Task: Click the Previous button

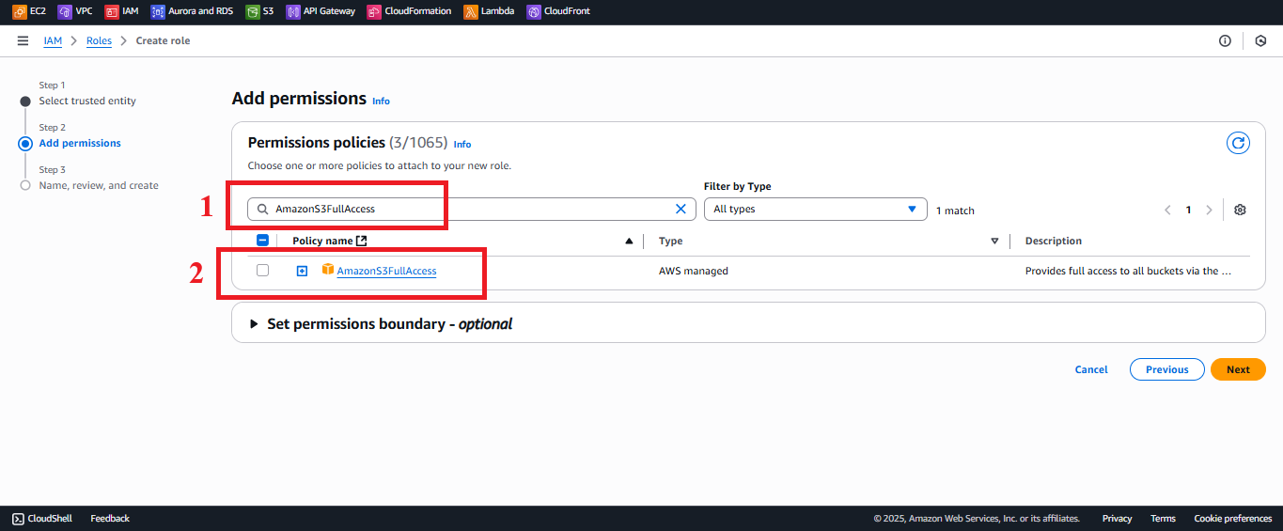Action: click(x=1166, y=369)
